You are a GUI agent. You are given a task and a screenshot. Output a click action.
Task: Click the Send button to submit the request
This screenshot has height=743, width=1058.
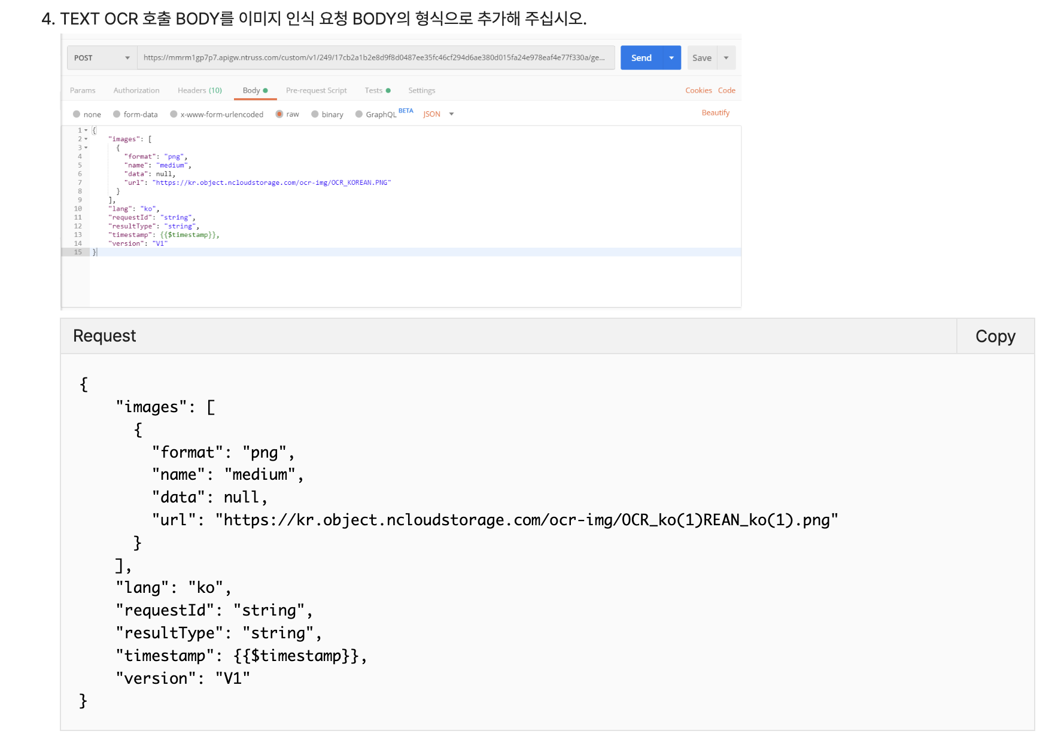(x=642, y=57)
